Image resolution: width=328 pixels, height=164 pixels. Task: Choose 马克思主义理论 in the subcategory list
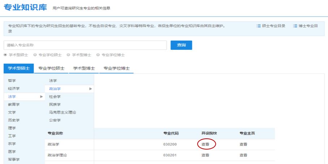point(62,112)
